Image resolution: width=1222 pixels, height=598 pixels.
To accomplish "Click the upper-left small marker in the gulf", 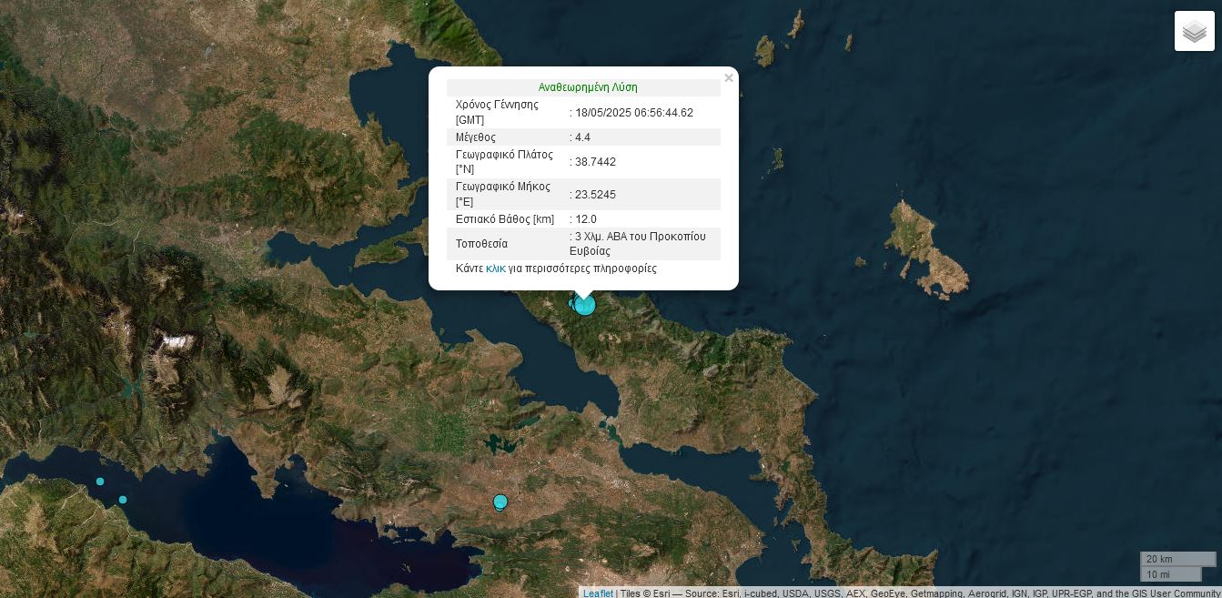I will [100, 481].
